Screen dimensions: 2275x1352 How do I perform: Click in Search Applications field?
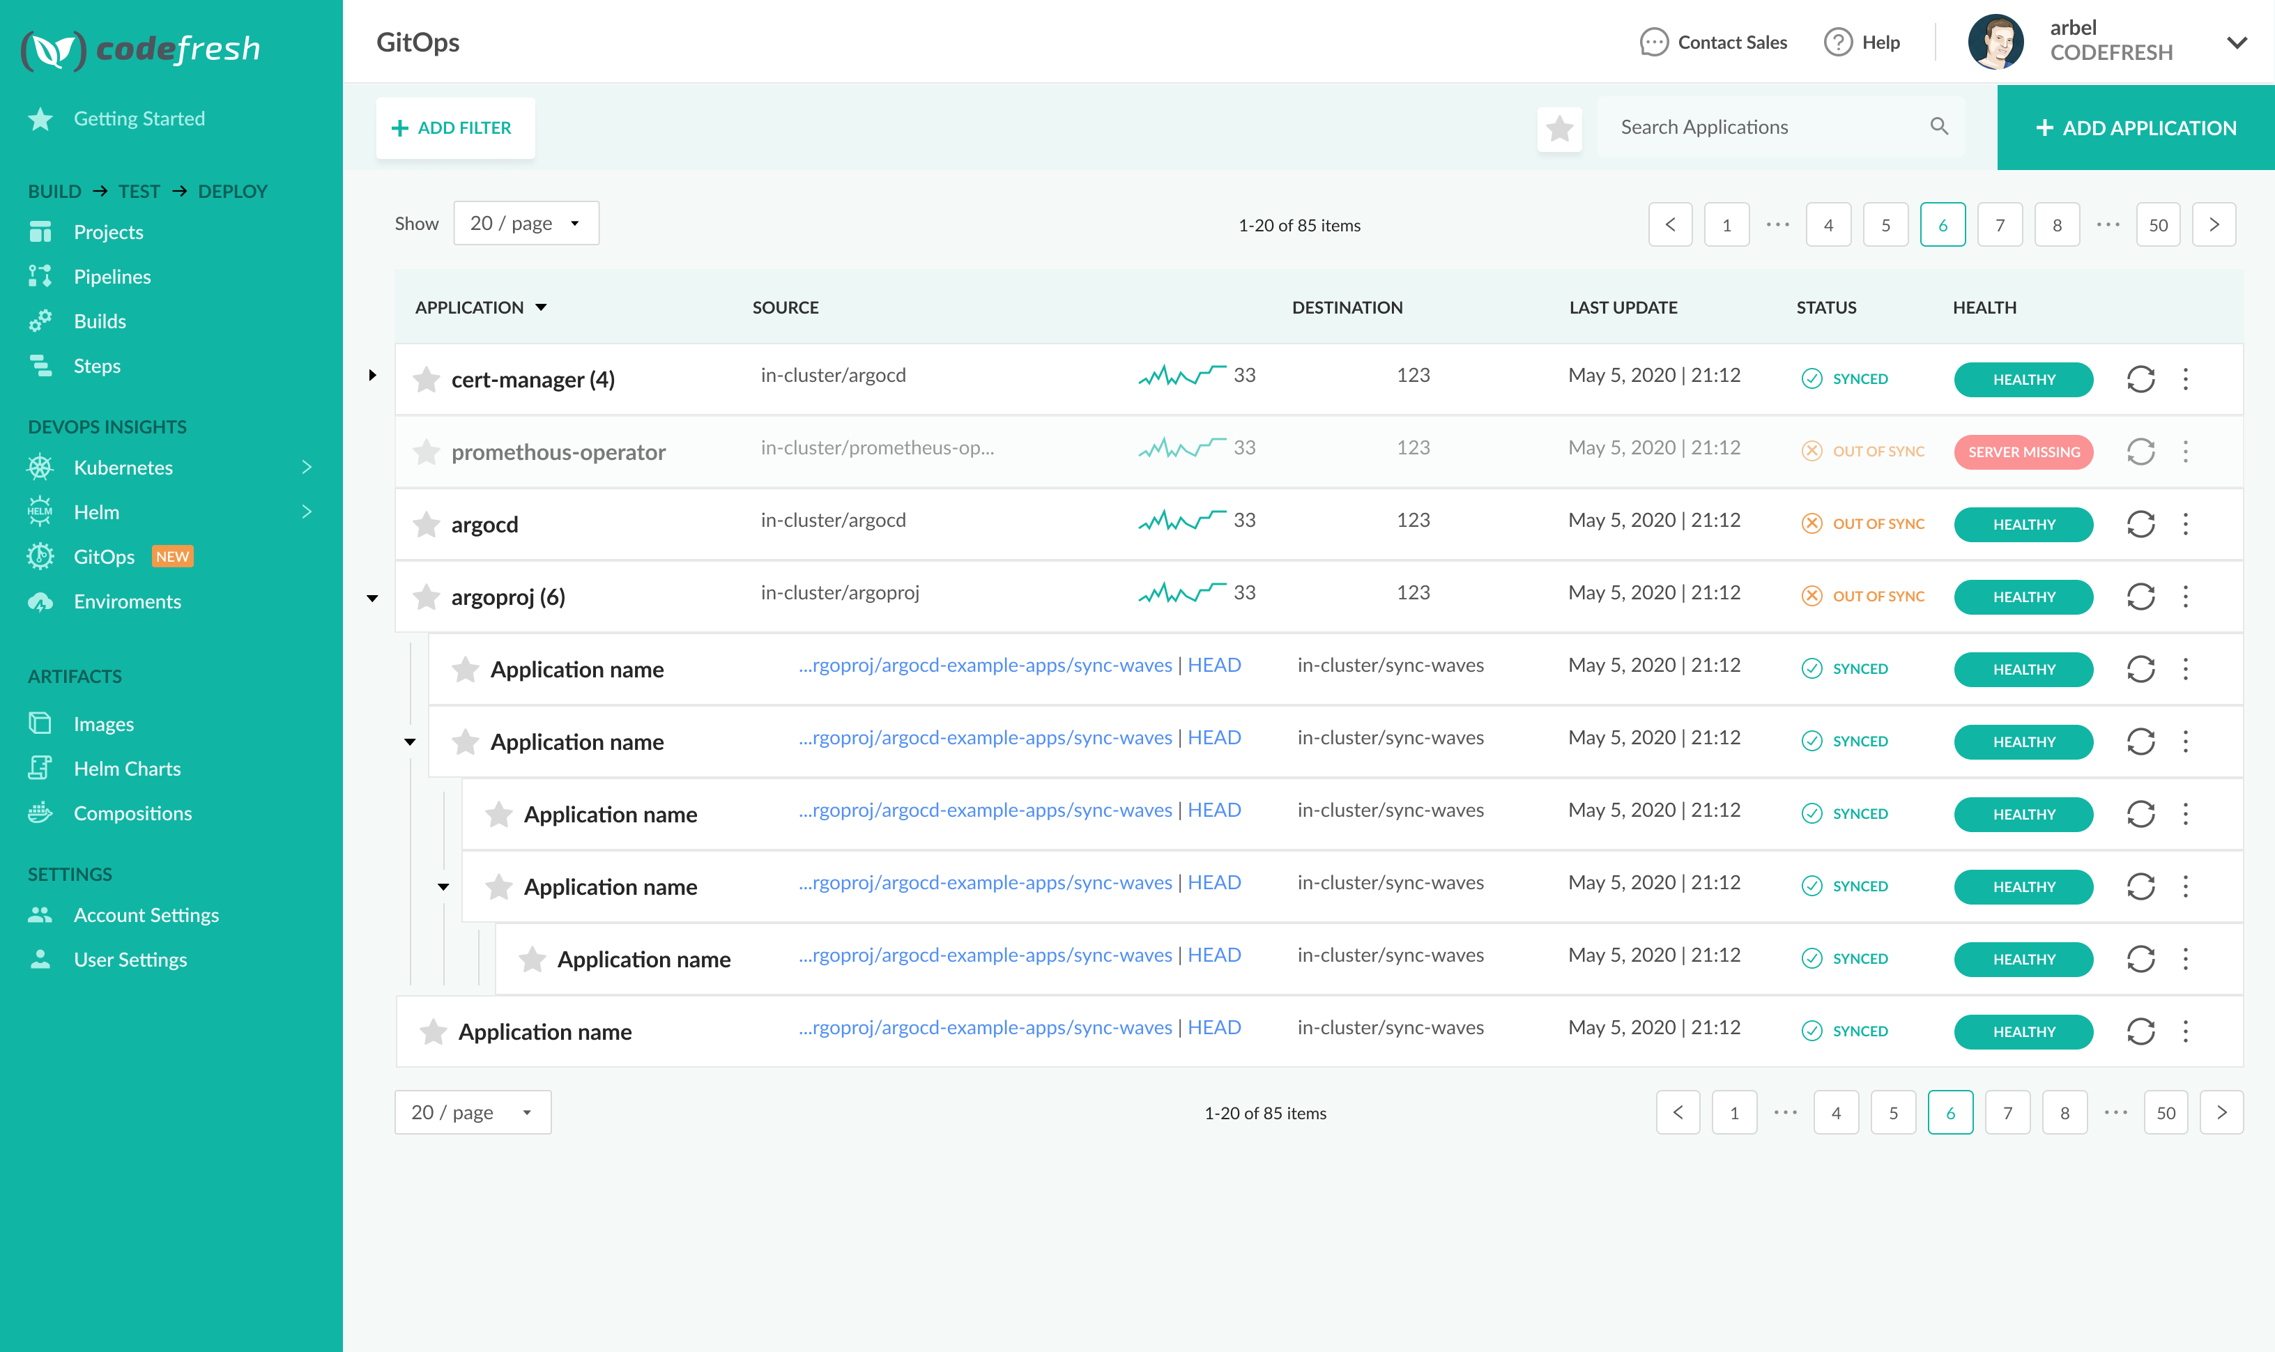coord(1780,127)
